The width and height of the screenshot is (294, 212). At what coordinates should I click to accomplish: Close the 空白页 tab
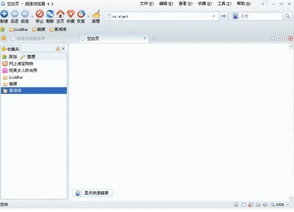145,38
